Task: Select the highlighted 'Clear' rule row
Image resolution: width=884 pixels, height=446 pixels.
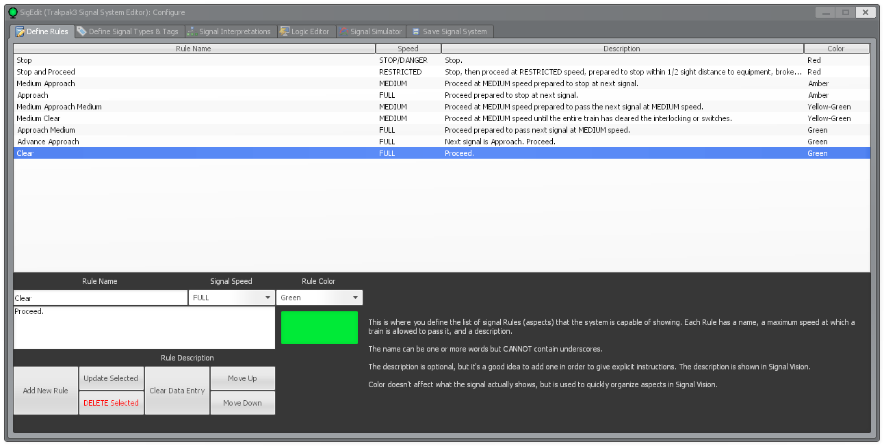Action: (x=441, y=153)
